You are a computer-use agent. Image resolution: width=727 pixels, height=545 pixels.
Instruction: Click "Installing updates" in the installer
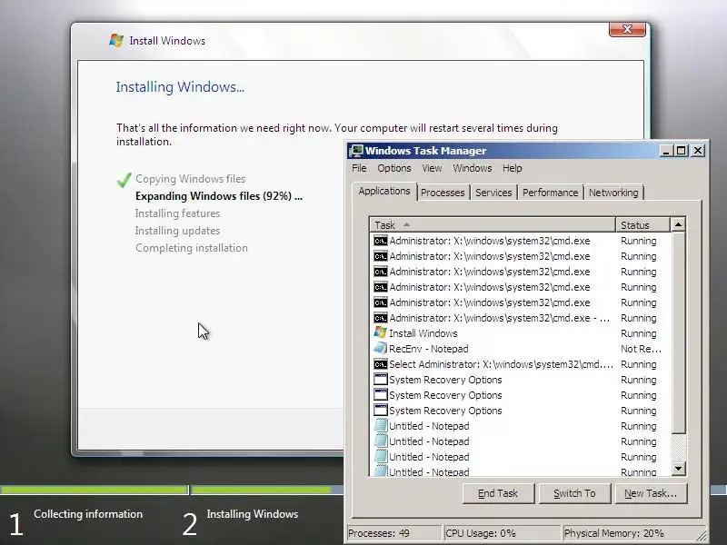coord(177,231)
